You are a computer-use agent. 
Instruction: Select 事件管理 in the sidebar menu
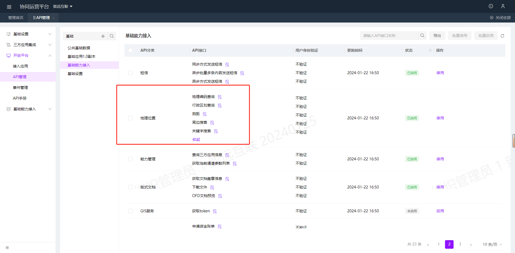coord(20,88)
